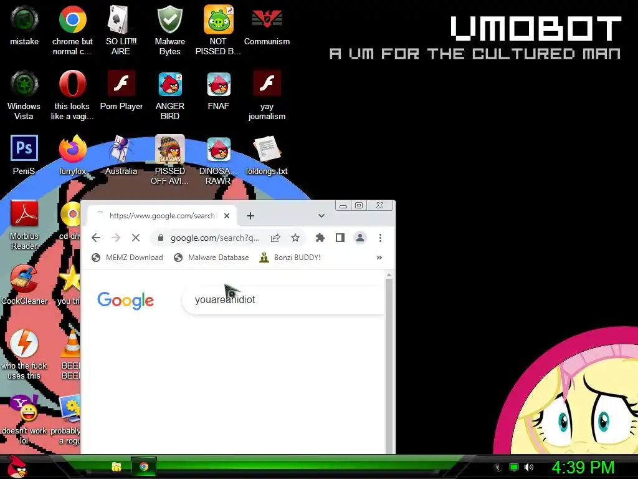Open a new Chrome tab
This screenshot has height=479, width=638.
tap(250, 216)
